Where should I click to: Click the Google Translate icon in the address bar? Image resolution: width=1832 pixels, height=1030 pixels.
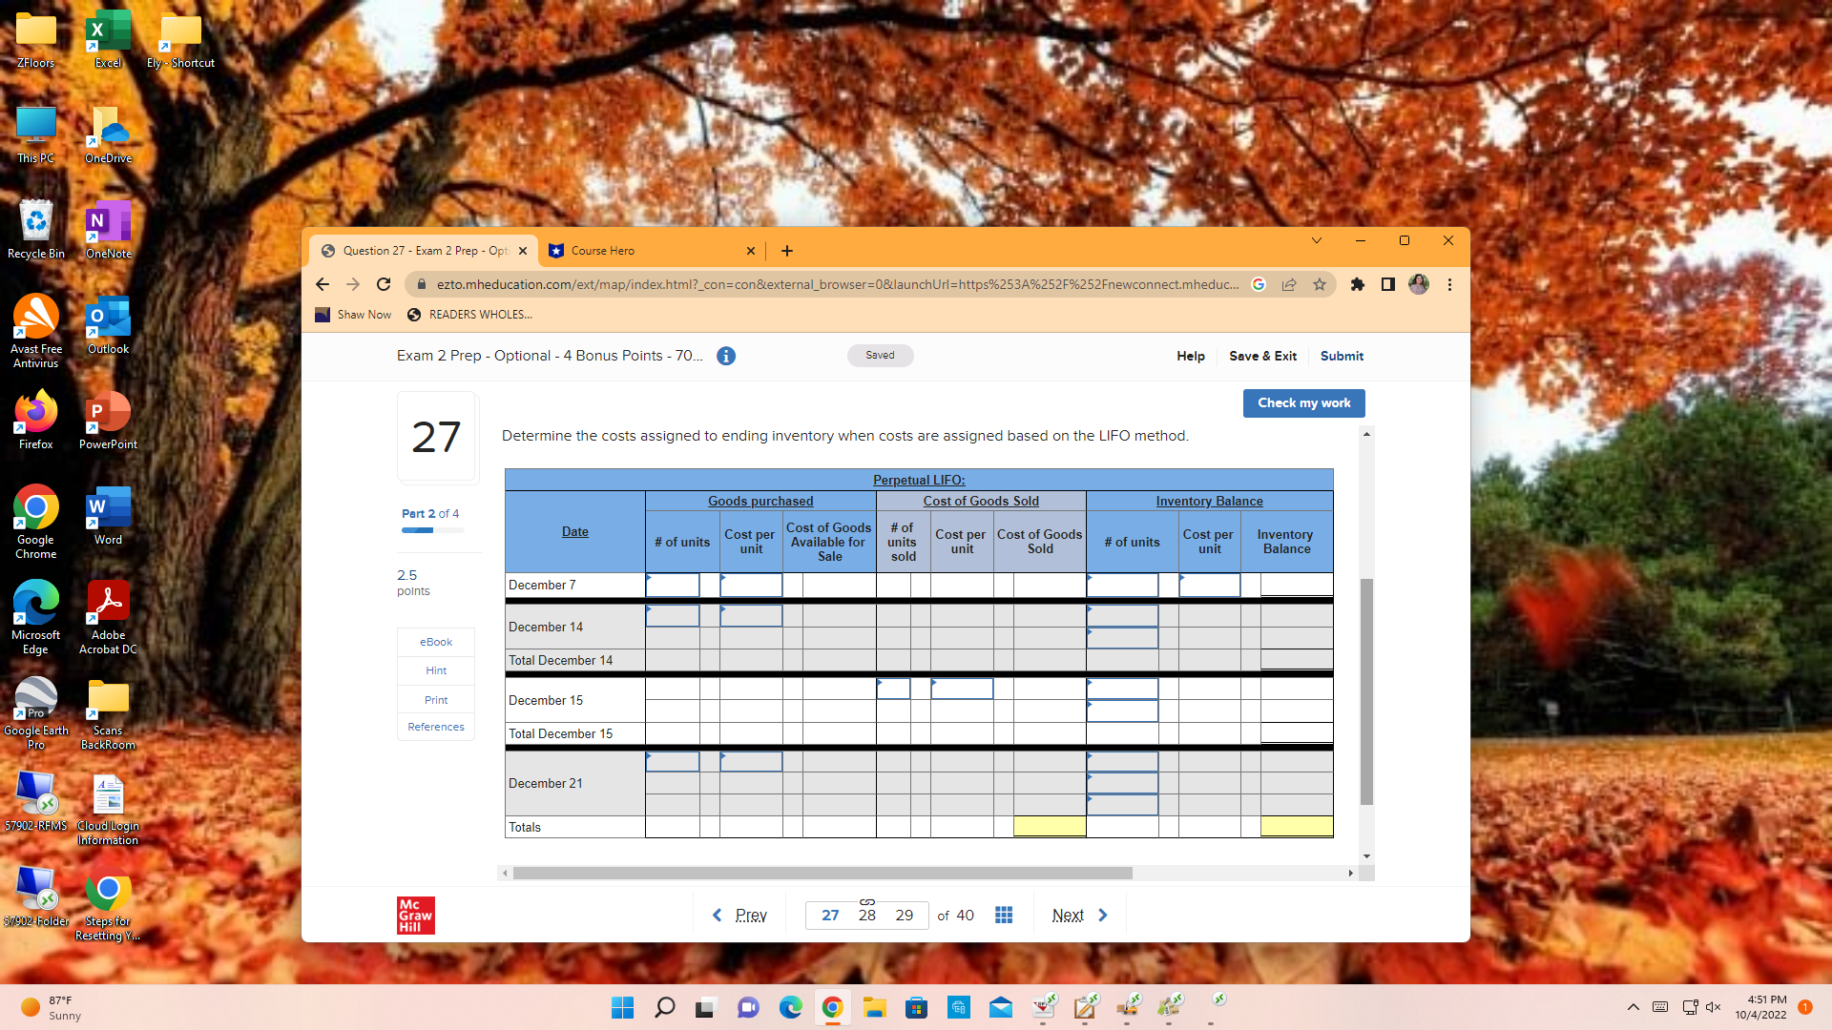coord(1259,284)
